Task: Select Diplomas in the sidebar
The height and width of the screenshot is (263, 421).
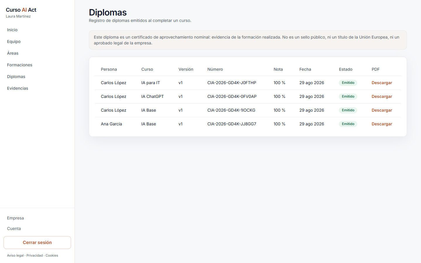Action: [x=16, y=77]
